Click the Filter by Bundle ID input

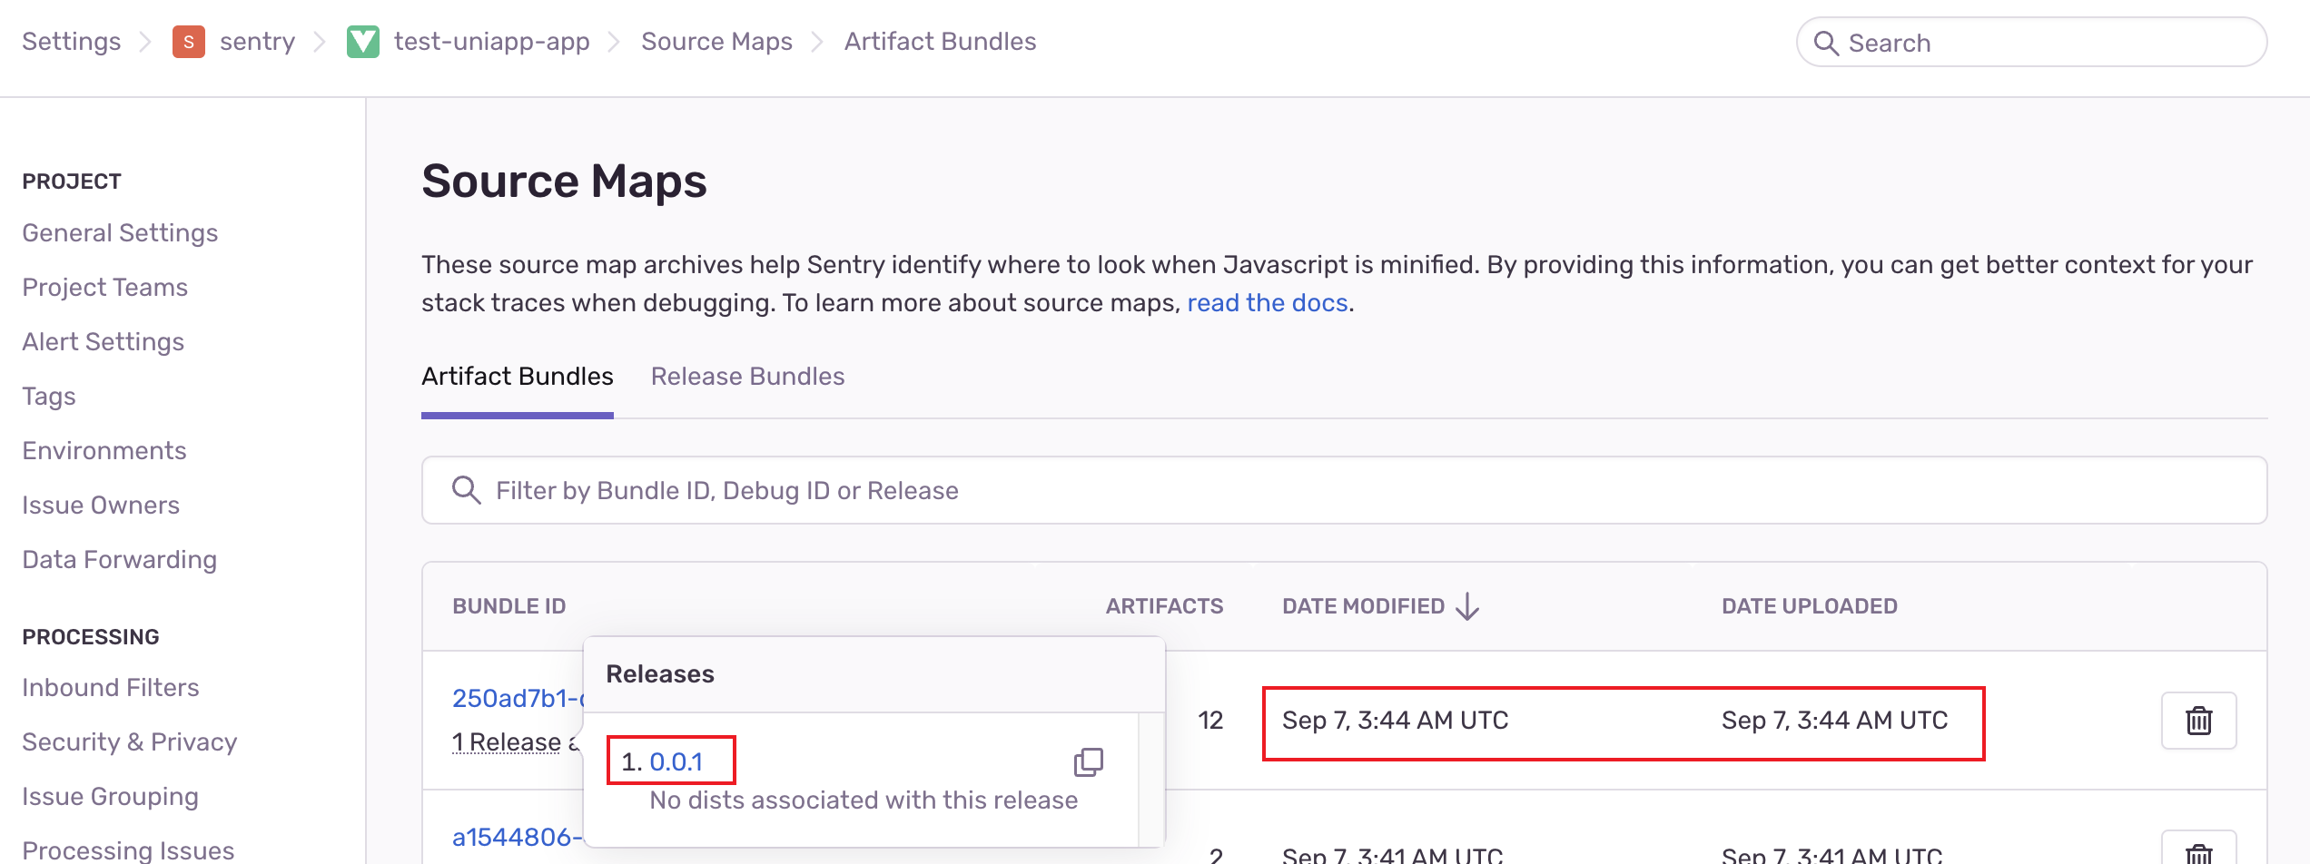tap(1344, 490)
